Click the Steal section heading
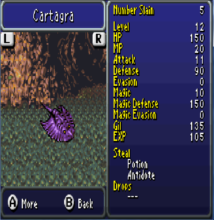The height and width of the screenshot is (220, 214). point(122,153)
